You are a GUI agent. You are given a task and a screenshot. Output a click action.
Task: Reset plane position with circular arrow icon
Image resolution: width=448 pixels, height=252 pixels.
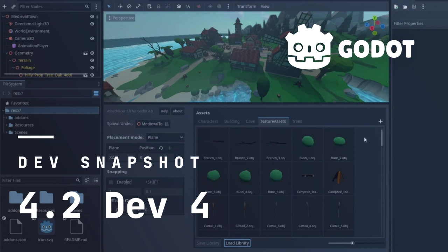click(161, 148)
